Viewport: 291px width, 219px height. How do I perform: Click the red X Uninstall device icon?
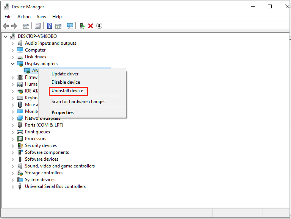coord(91,26)
